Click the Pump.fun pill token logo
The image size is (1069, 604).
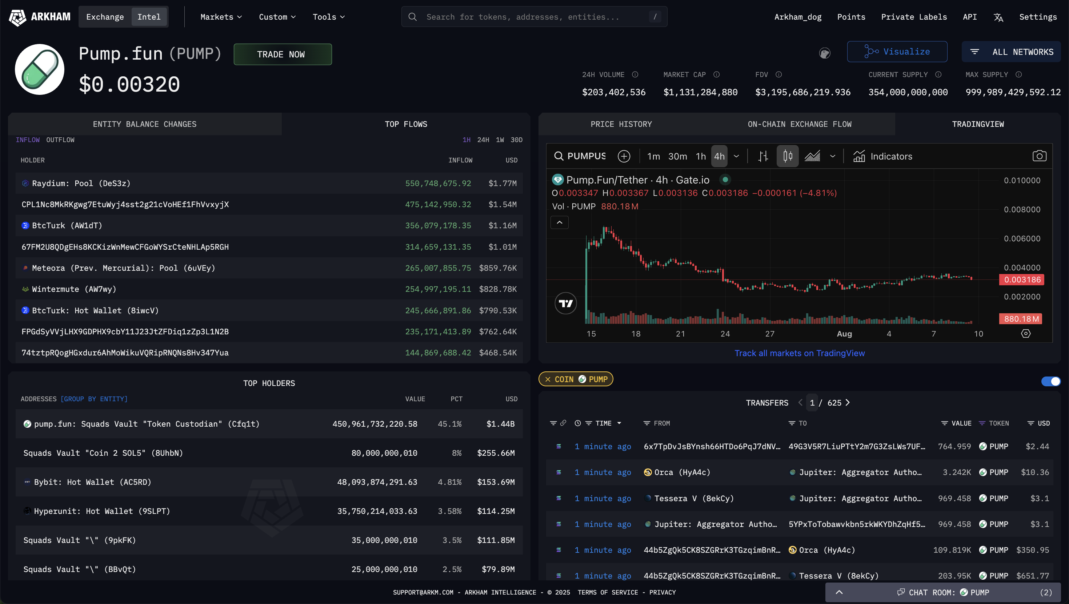pos(39,69)
